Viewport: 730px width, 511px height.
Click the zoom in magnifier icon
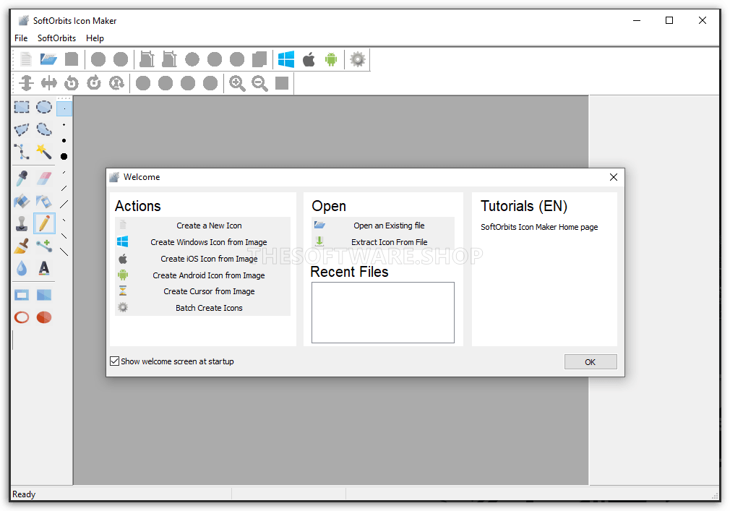237,83
